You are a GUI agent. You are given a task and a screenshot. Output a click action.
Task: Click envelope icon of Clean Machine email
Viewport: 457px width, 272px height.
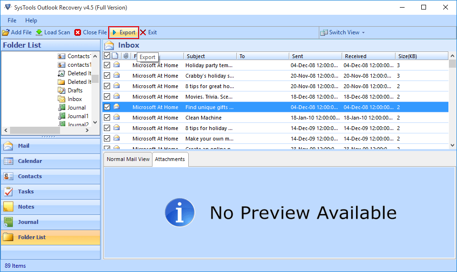tap(117, 117)
